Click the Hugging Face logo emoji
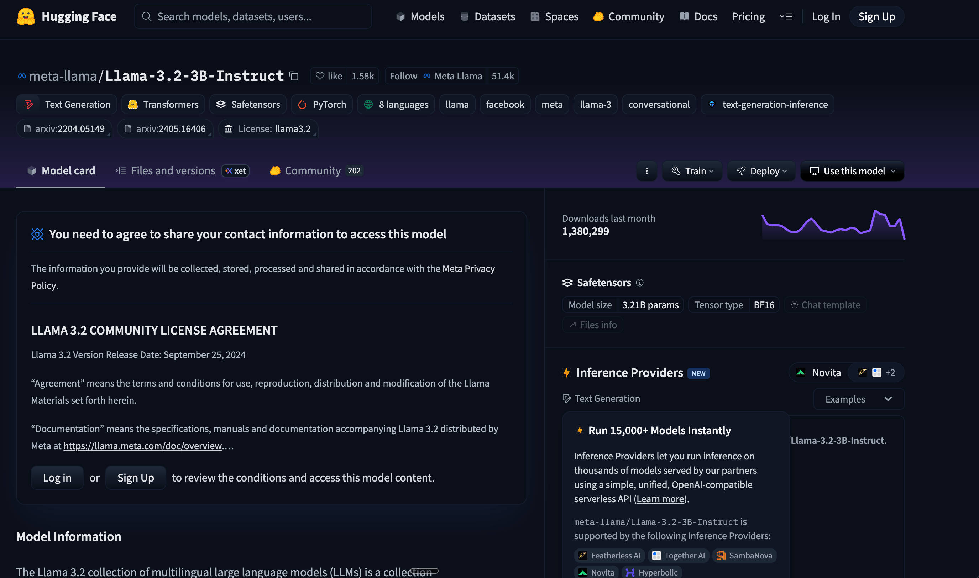Image resolution: width=979 pixels, height=578 pixels. [26, 16]
